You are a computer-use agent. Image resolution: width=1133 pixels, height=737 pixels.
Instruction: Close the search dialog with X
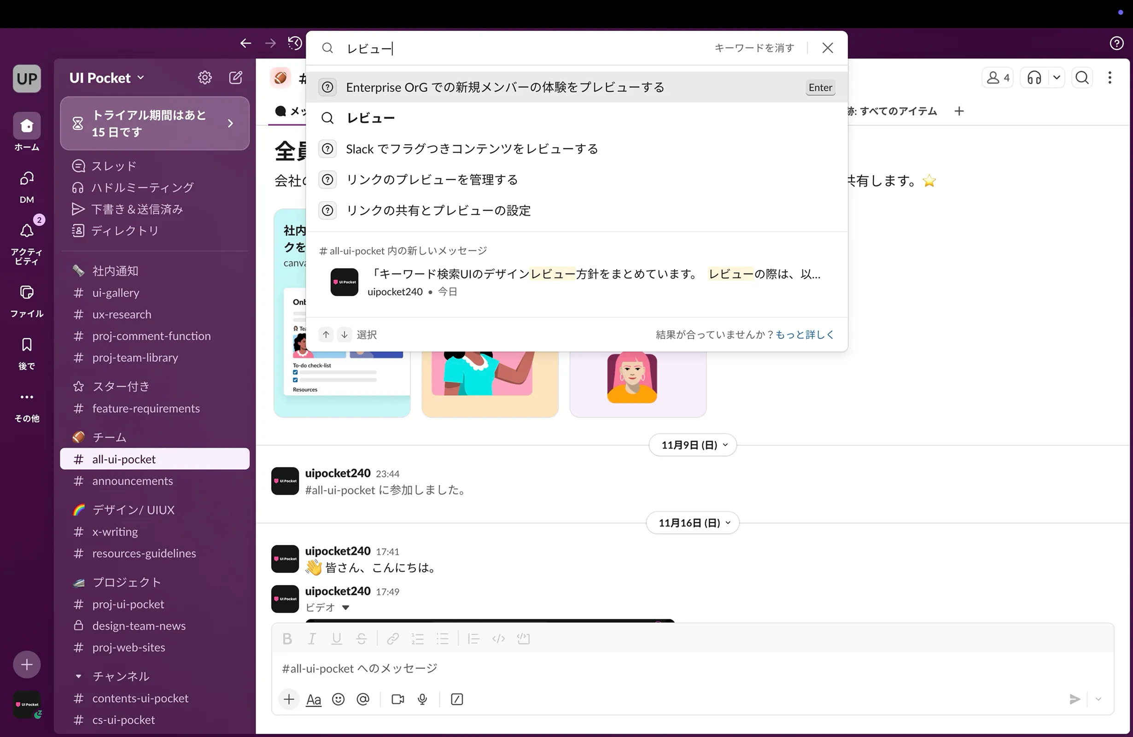pos(827,47)
